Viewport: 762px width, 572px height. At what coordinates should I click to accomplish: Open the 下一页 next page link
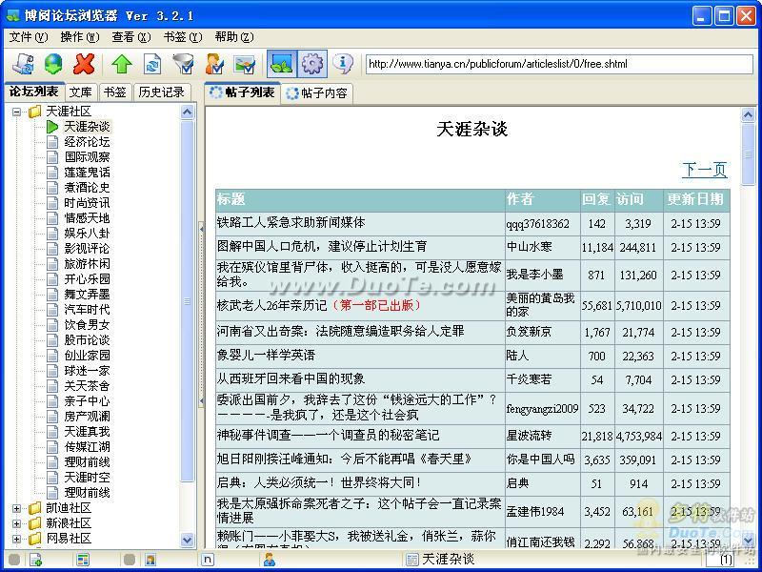point(705,170)
